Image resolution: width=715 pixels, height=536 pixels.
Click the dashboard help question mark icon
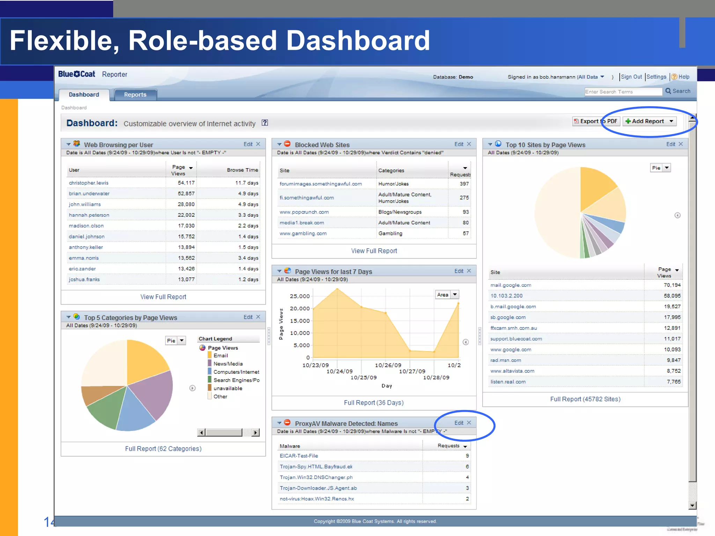pos(265,123)
